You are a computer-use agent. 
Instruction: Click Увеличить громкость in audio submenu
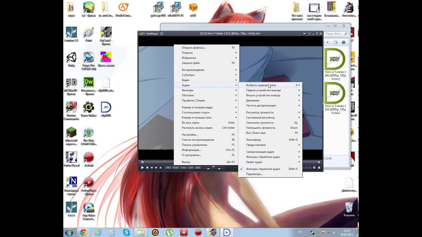[270, 123]
